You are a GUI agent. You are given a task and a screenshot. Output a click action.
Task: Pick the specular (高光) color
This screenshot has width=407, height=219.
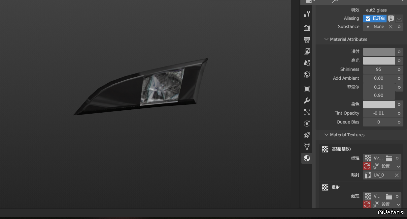[x=379, y=61]
